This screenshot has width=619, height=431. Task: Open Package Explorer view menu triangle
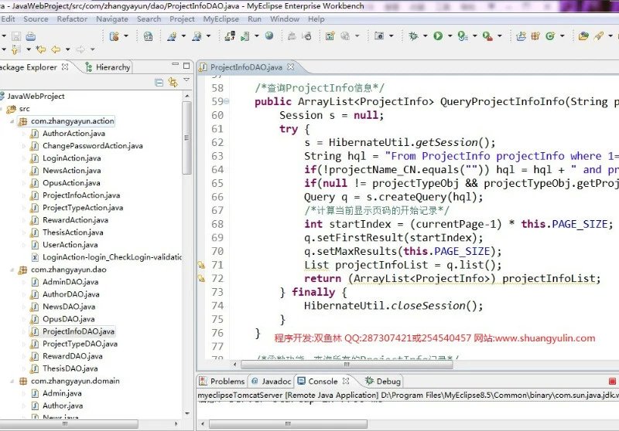(x=186, y=80)
